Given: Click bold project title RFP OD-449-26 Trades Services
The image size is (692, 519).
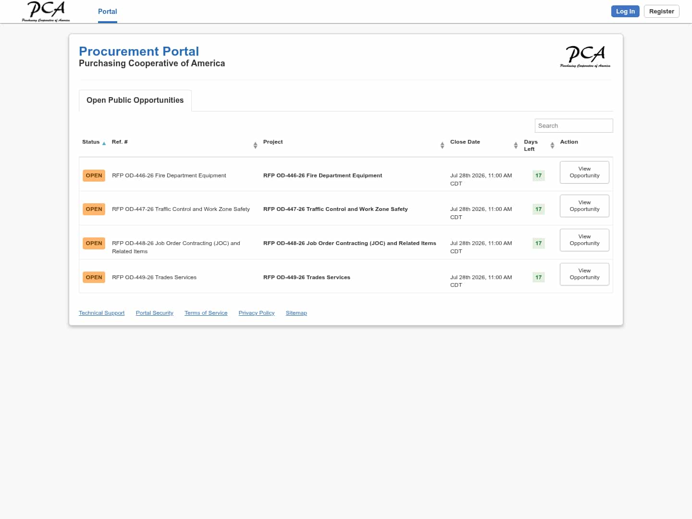Looking at the screenshot, I should coord(307,277).
